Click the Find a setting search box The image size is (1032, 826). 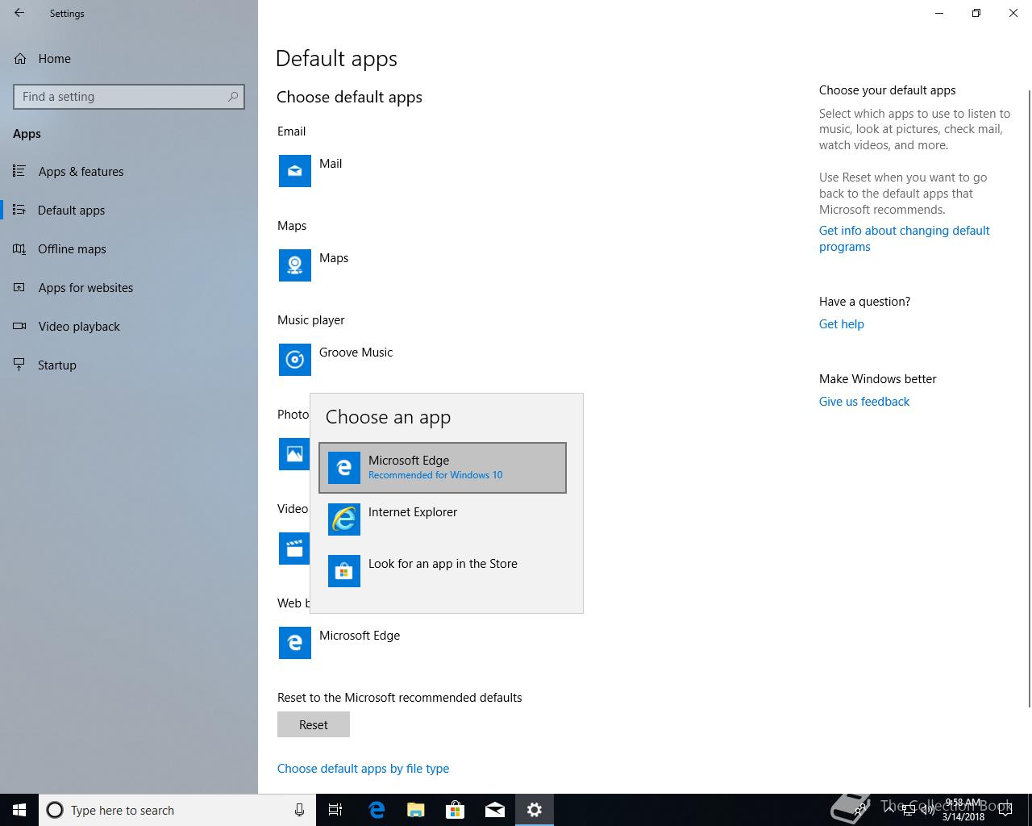click(x=121, y=97)
